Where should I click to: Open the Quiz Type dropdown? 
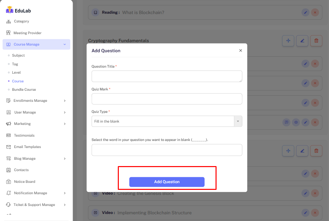click(167, 121)
